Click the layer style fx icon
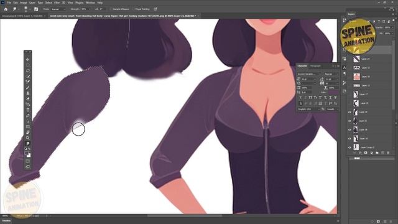 [360, 153]
